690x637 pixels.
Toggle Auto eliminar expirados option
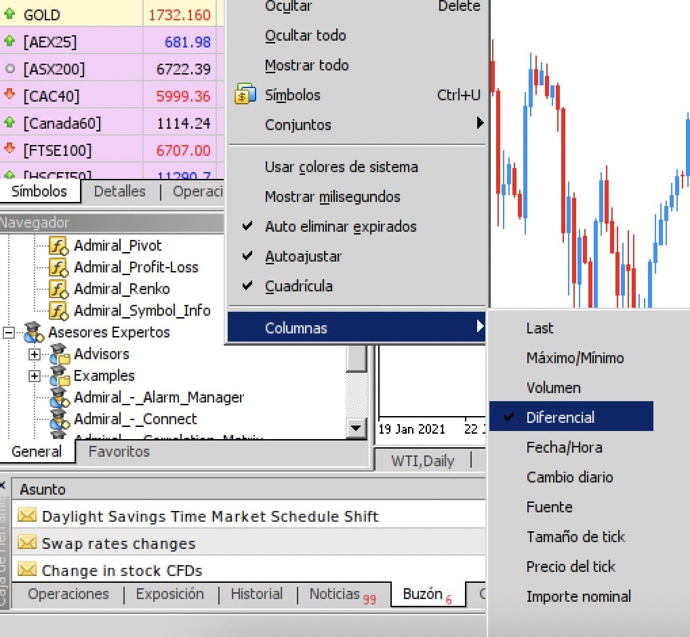[357, 226]
